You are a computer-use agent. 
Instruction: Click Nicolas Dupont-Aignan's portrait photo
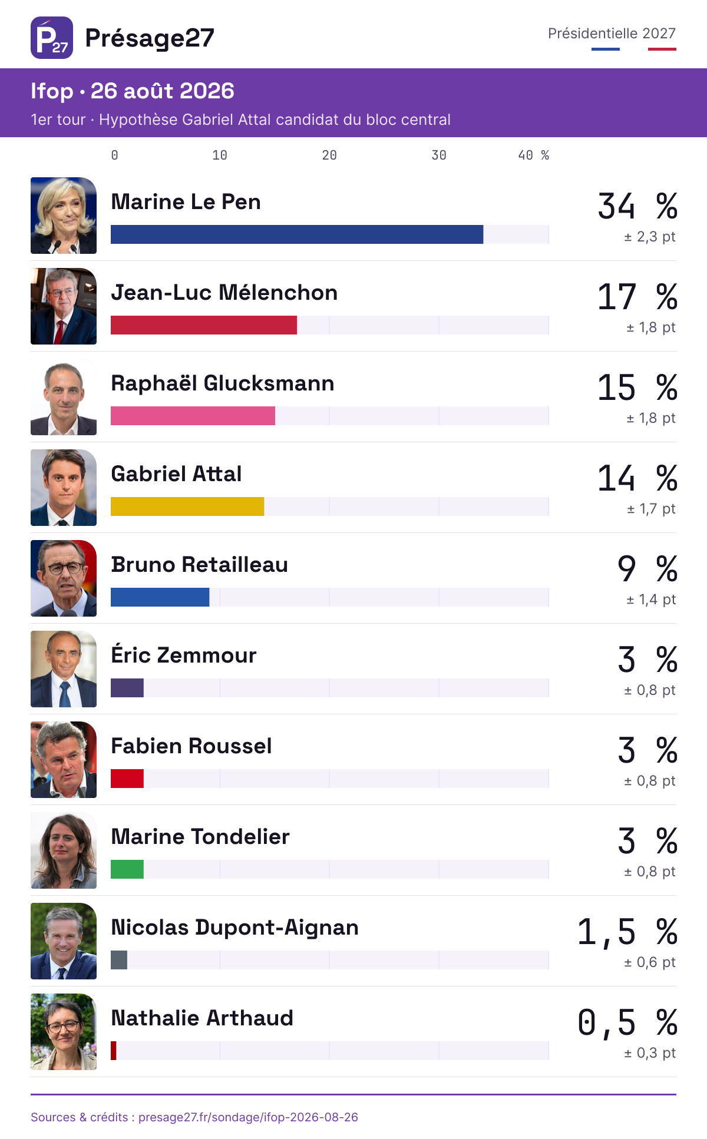pyautogui.click(x=64, y=941)
